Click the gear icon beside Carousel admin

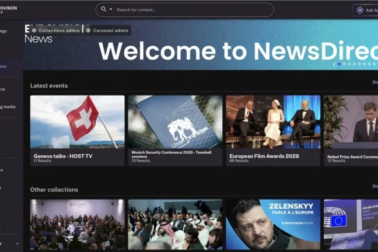(89, 30)
